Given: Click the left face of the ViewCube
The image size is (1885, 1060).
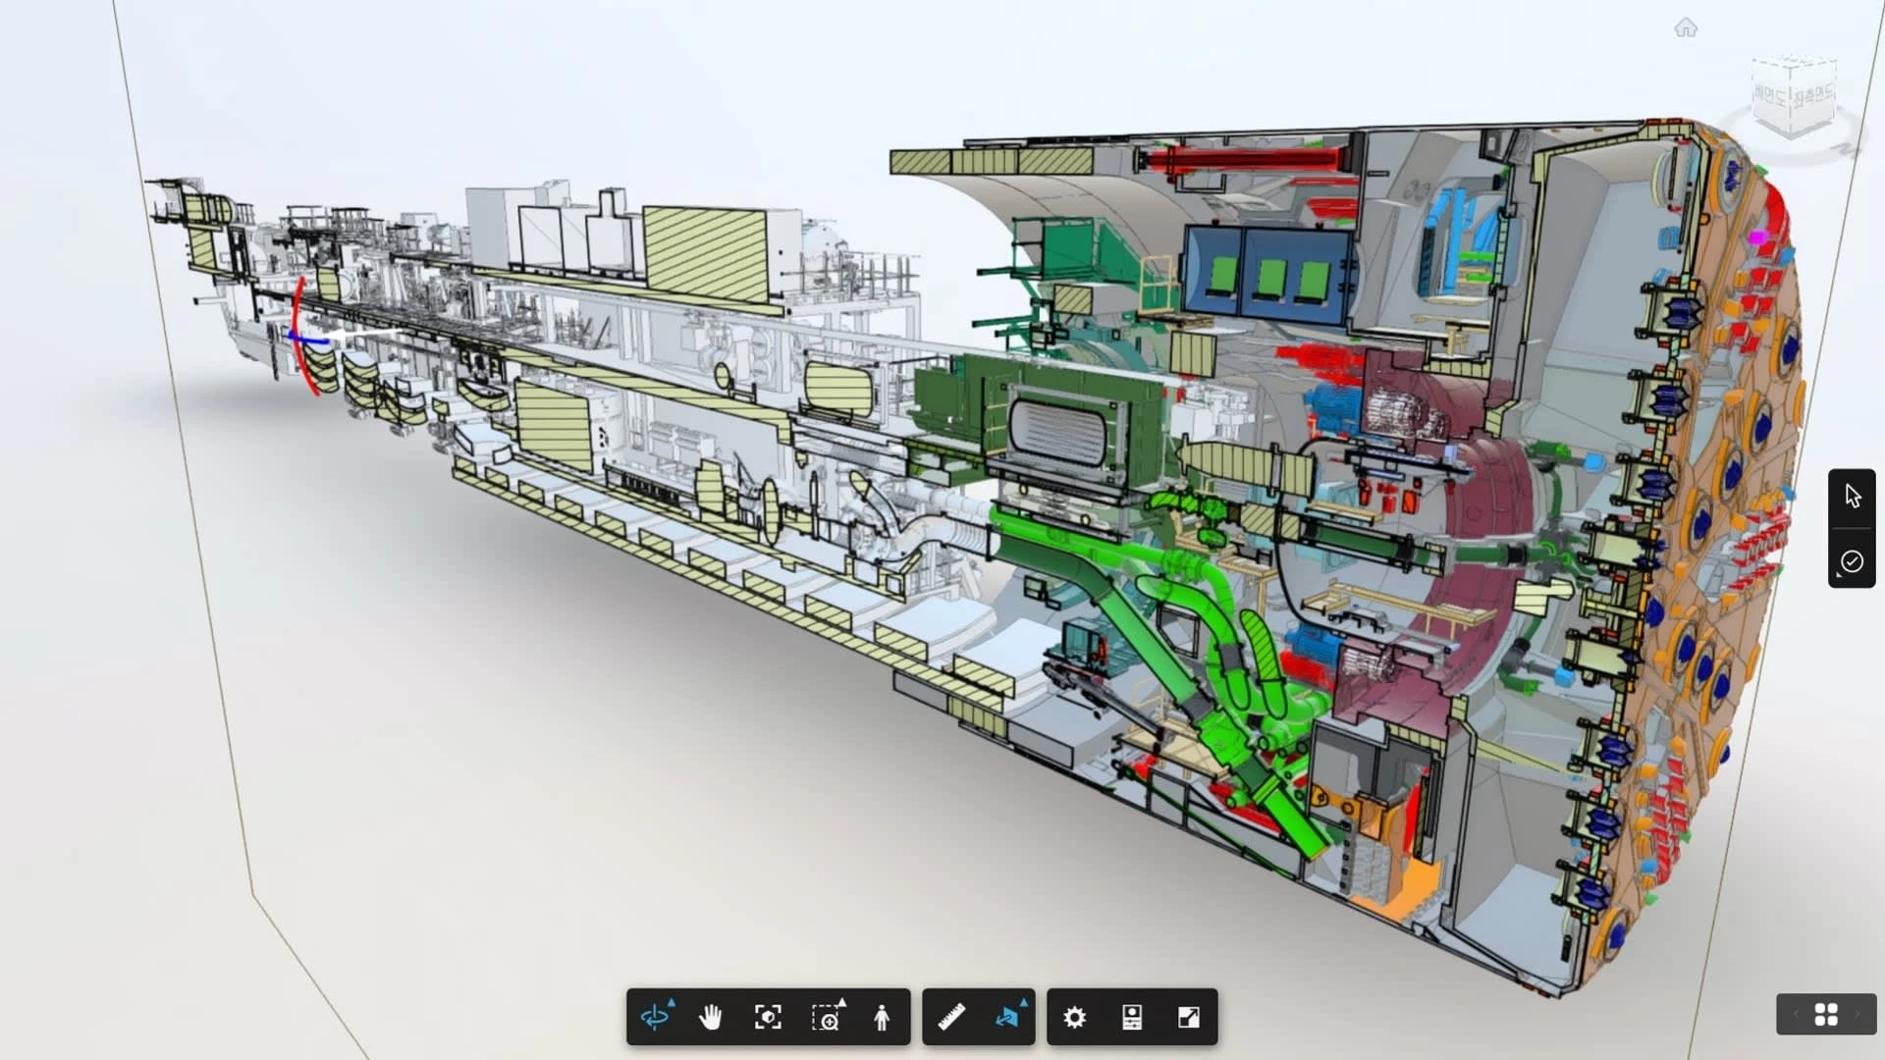Looking at the screenshot, I should click(x=1770, y=97).
